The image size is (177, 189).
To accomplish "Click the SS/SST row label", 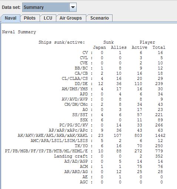I will tap(80, 115).
